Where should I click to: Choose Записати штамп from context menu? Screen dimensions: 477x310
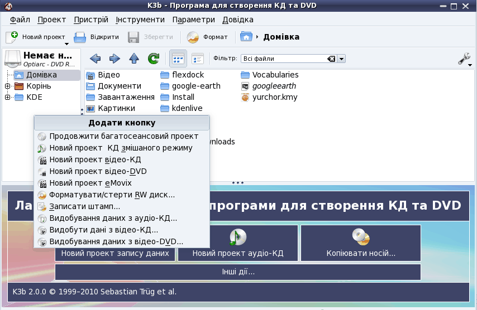point(84,206)
